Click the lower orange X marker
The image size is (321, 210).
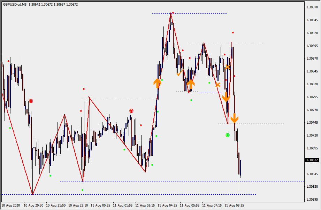point(217,84)
